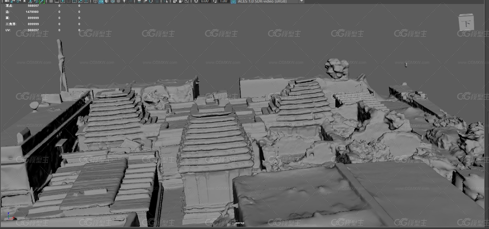
Task: Open the ACES 1.0 SDR-video view transform dropdown
Action: [x=271, y=2]
